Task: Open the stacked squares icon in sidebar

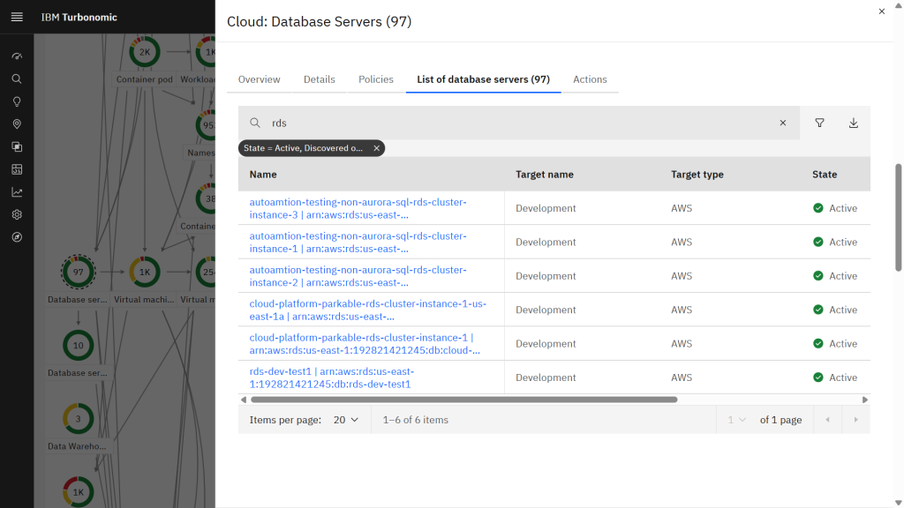Action: point(17,147)
